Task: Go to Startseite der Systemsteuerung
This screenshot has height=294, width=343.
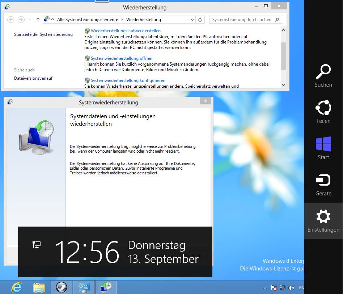Action: (x=43, y=34)
